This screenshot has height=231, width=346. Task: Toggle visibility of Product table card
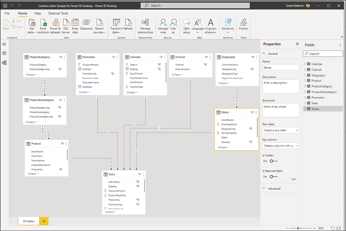pos(62,144)
